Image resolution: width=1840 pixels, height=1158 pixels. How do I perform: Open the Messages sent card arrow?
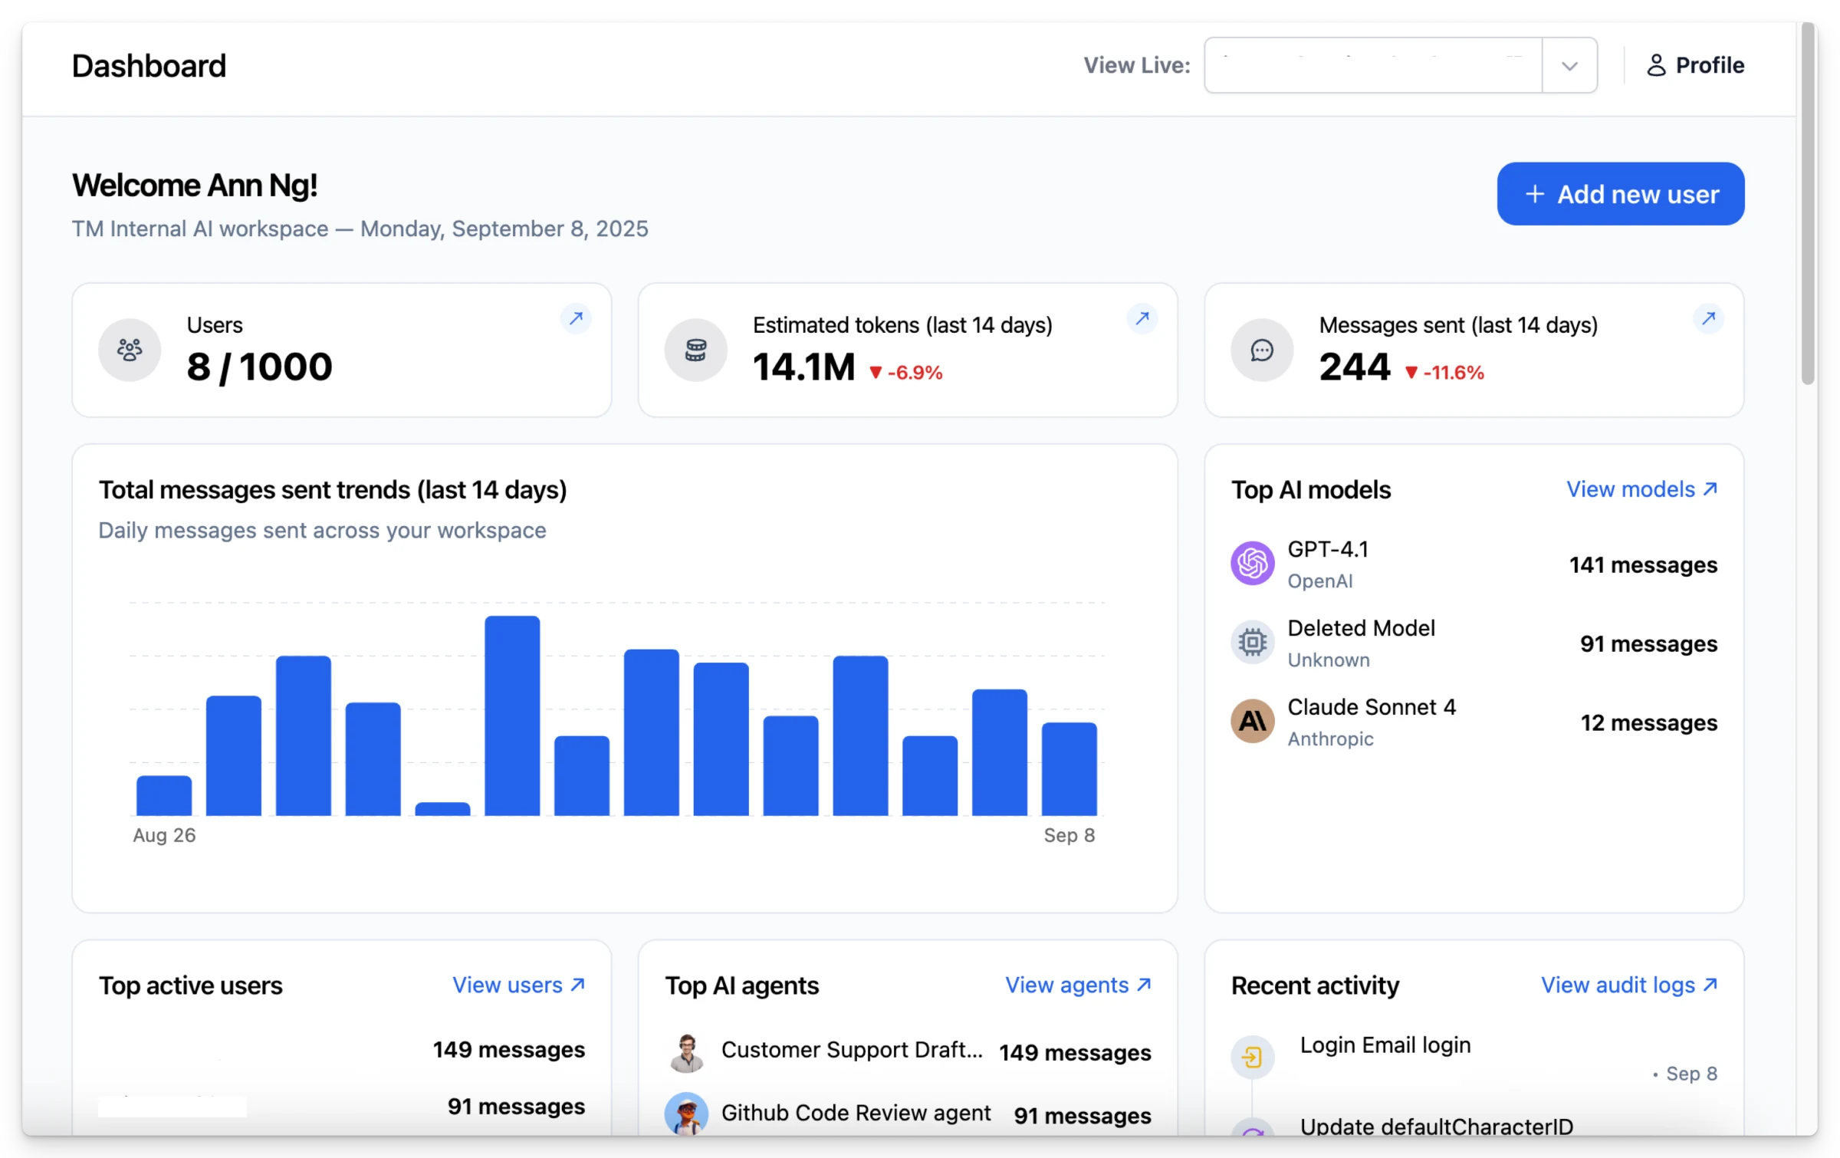tap(1708, 317)
